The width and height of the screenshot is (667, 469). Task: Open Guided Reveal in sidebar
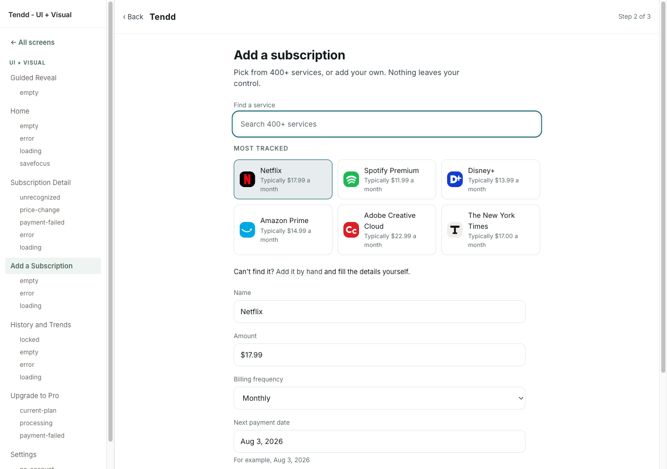(33, 78)
